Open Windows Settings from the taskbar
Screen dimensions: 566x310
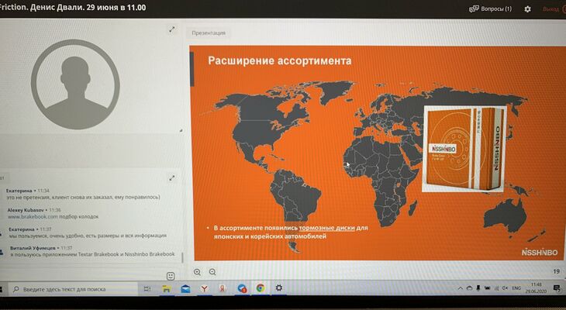coord(278,288)
